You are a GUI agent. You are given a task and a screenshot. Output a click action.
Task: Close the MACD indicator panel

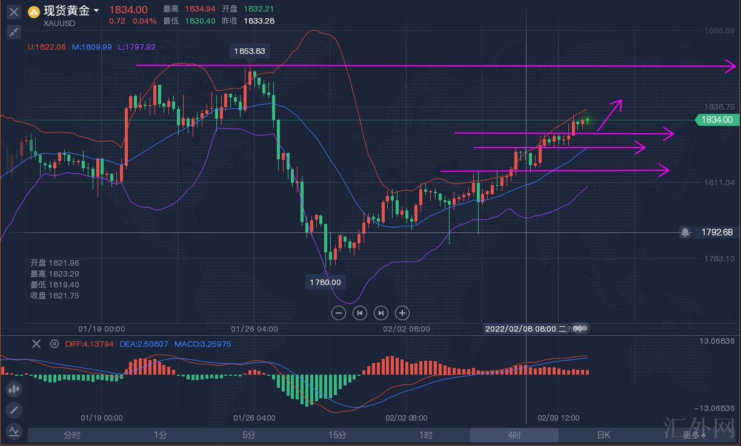(36, 344)
